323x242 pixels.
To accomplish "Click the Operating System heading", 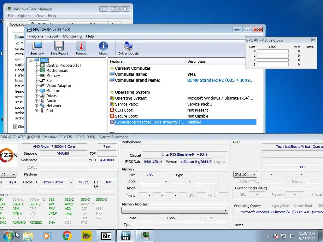I will click(132, 92).
